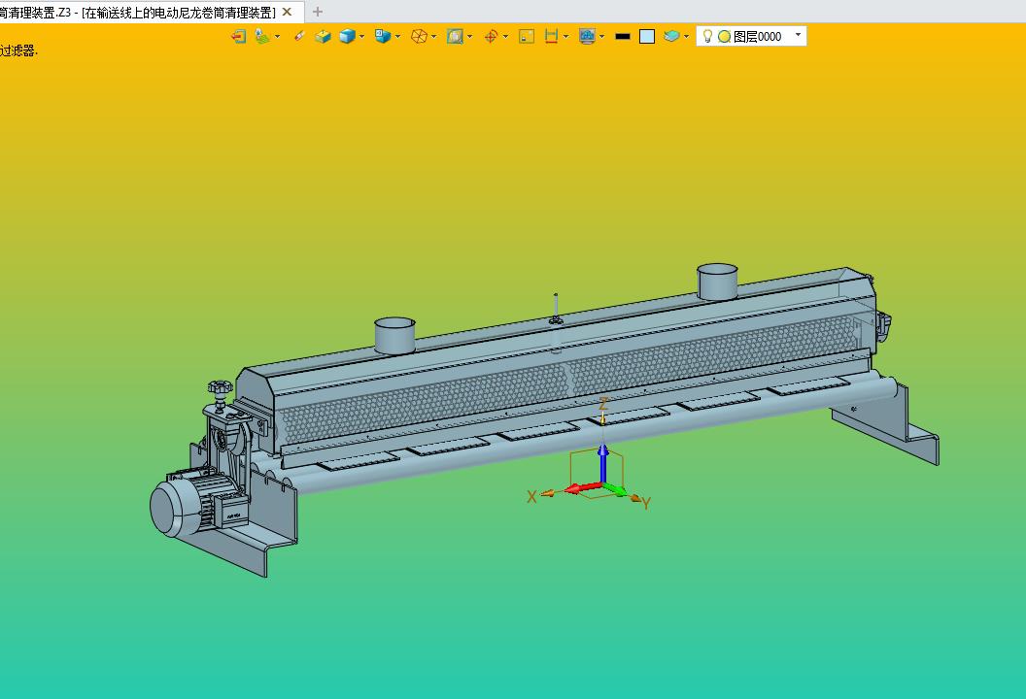This screenshot has height=699, width=1026.
Task: Expand the wireframe sphere dropdown arrow
Action: point(434,37)
